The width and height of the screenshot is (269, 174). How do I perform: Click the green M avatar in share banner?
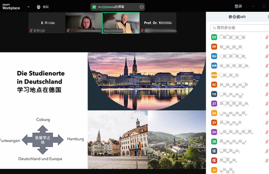point(94,7)
